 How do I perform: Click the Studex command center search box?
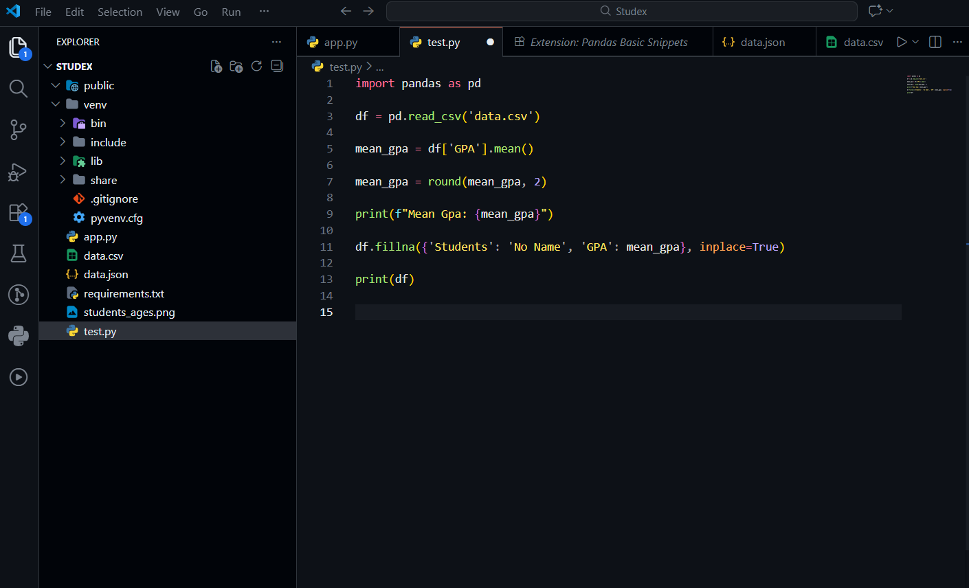pos(622,12)
